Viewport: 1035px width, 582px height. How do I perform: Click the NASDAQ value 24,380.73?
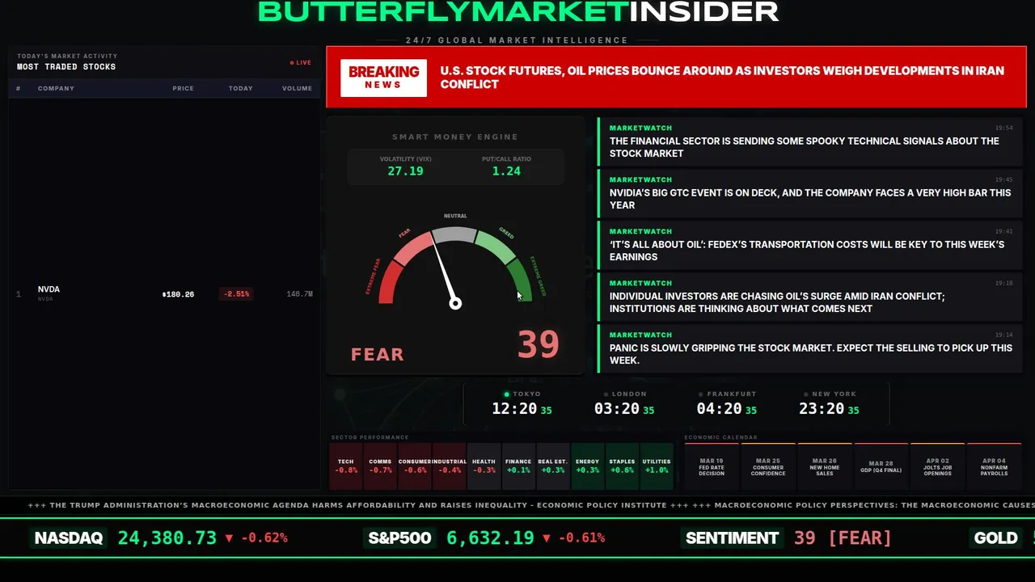pos(167,538)
